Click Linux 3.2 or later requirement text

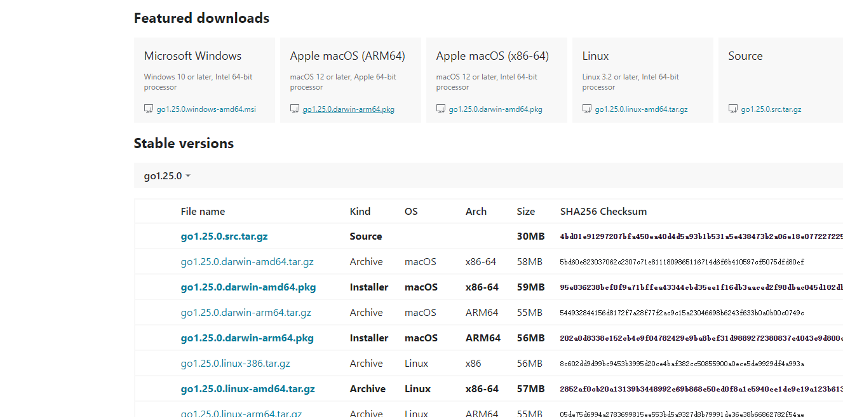[631, 82]
